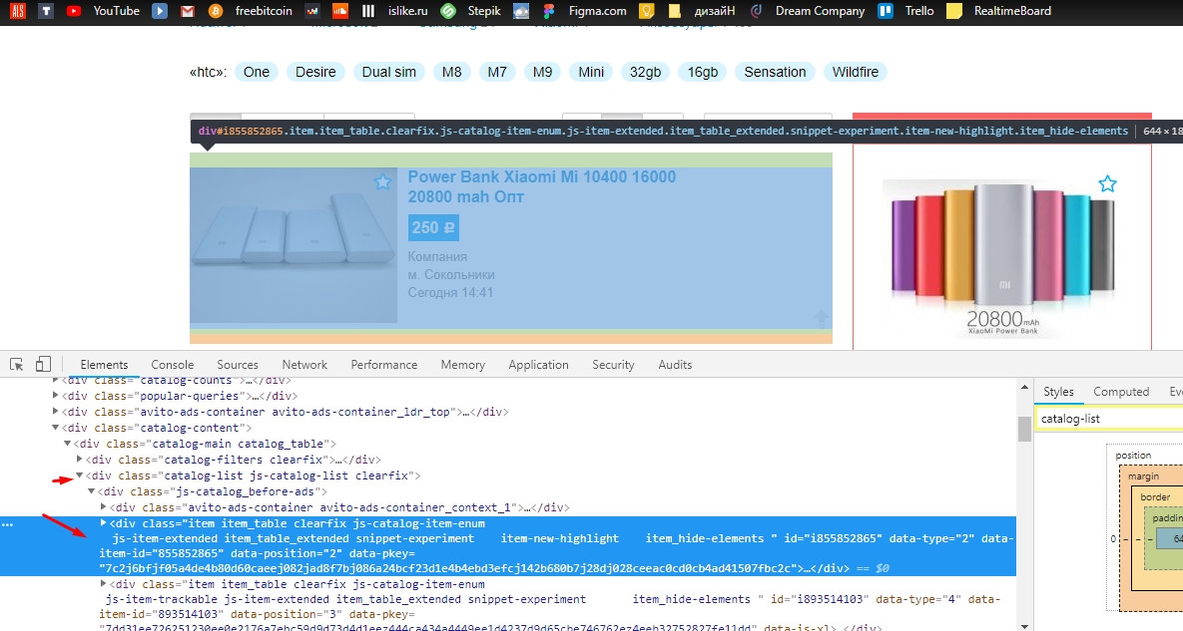Favorite the Power Bank Xiaomi listing star

[x=382, y=181]
